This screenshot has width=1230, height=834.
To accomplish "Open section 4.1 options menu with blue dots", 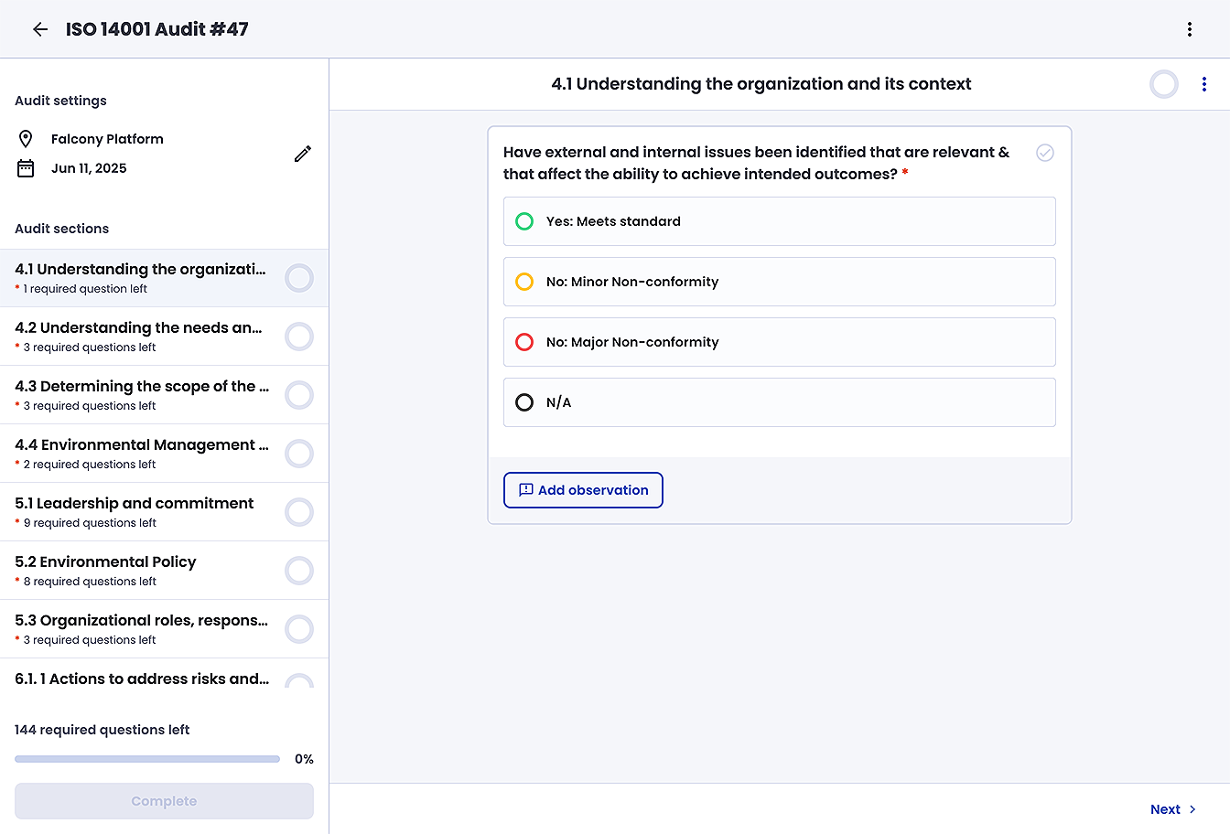I will point(1204,84).
